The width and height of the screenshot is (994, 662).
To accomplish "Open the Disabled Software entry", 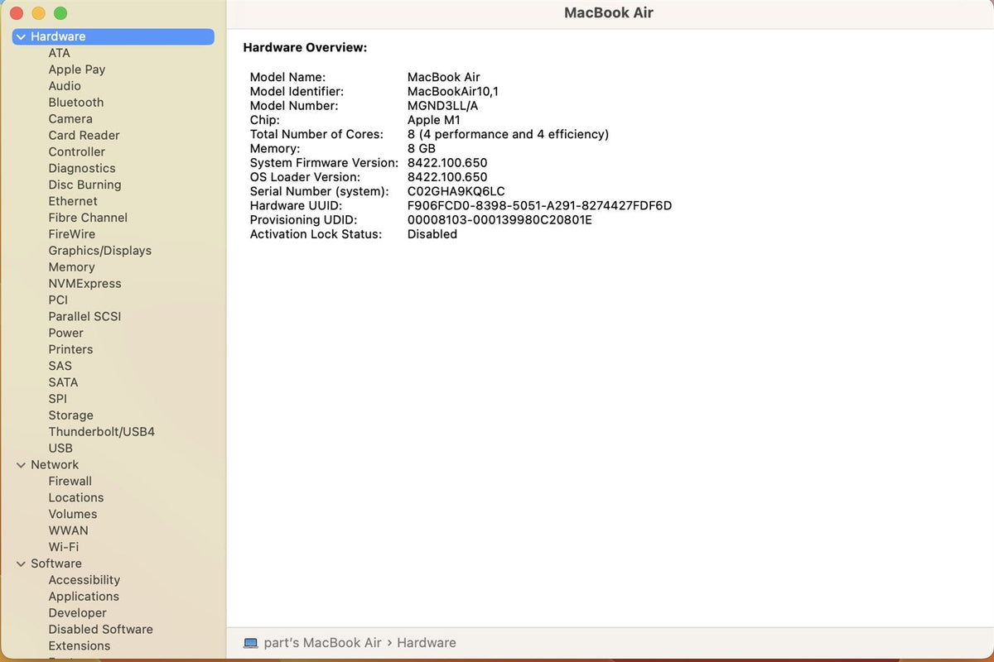I will 100,630.
